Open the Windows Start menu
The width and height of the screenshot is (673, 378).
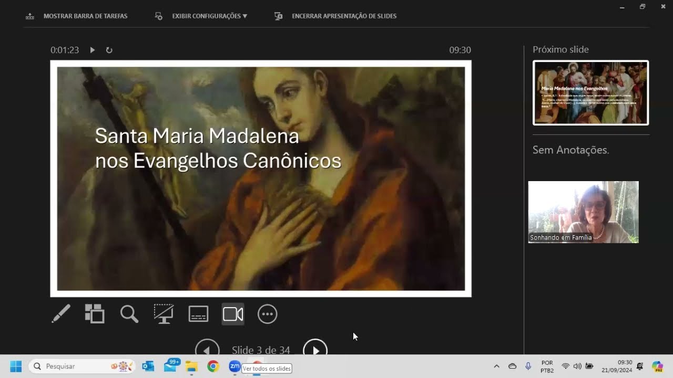click(16, 366)
